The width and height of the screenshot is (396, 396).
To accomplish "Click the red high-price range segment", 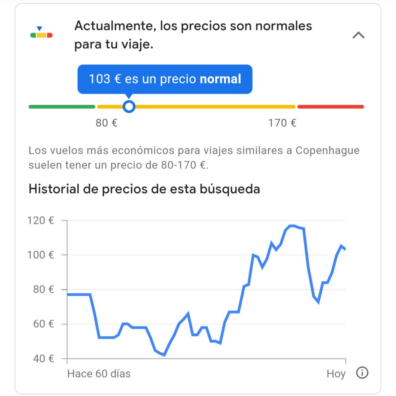I will 331,107.
